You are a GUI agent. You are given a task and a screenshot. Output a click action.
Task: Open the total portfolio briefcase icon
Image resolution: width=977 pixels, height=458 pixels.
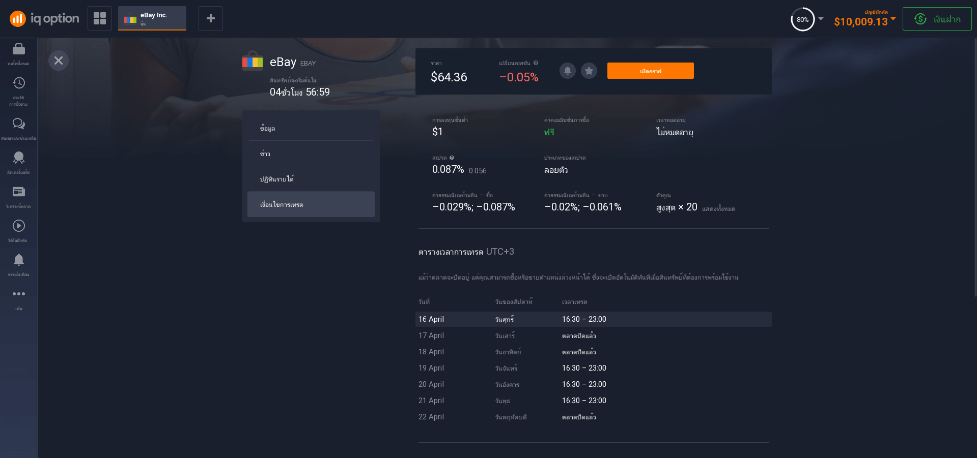click(19, 49)
